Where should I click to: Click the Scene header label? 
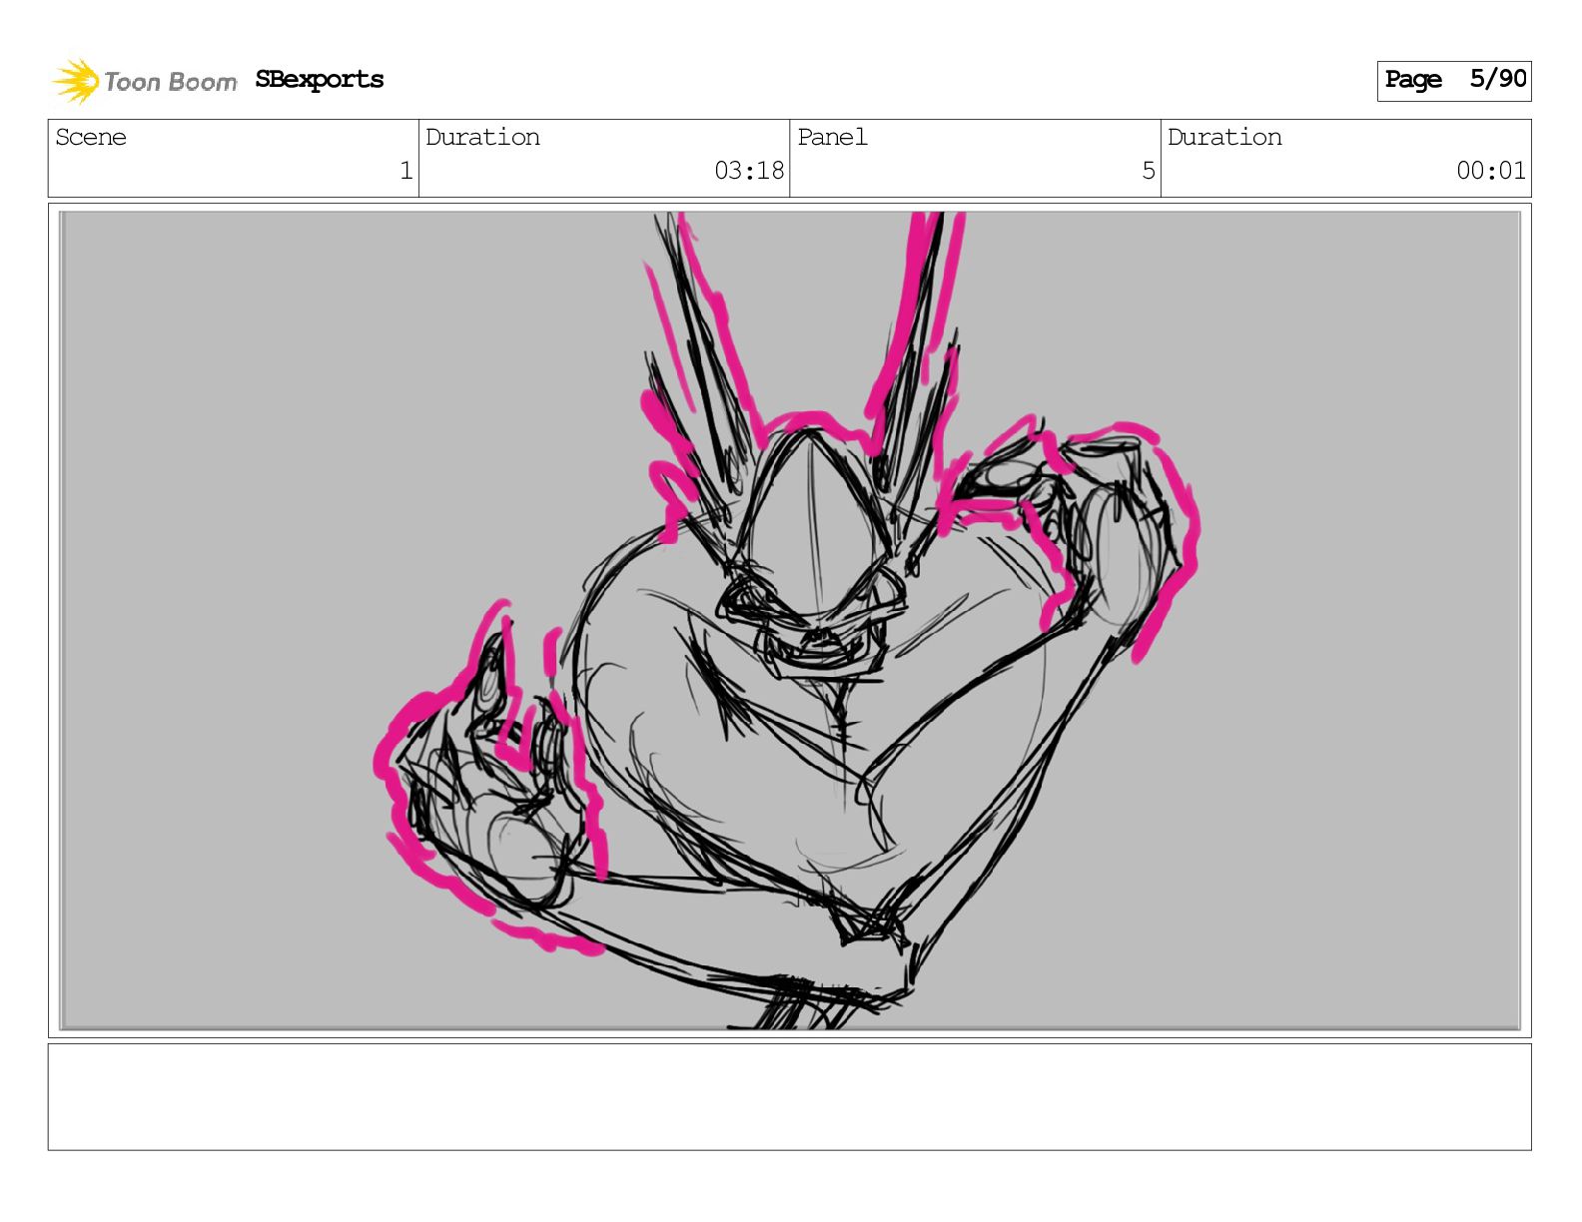point(91,138)
